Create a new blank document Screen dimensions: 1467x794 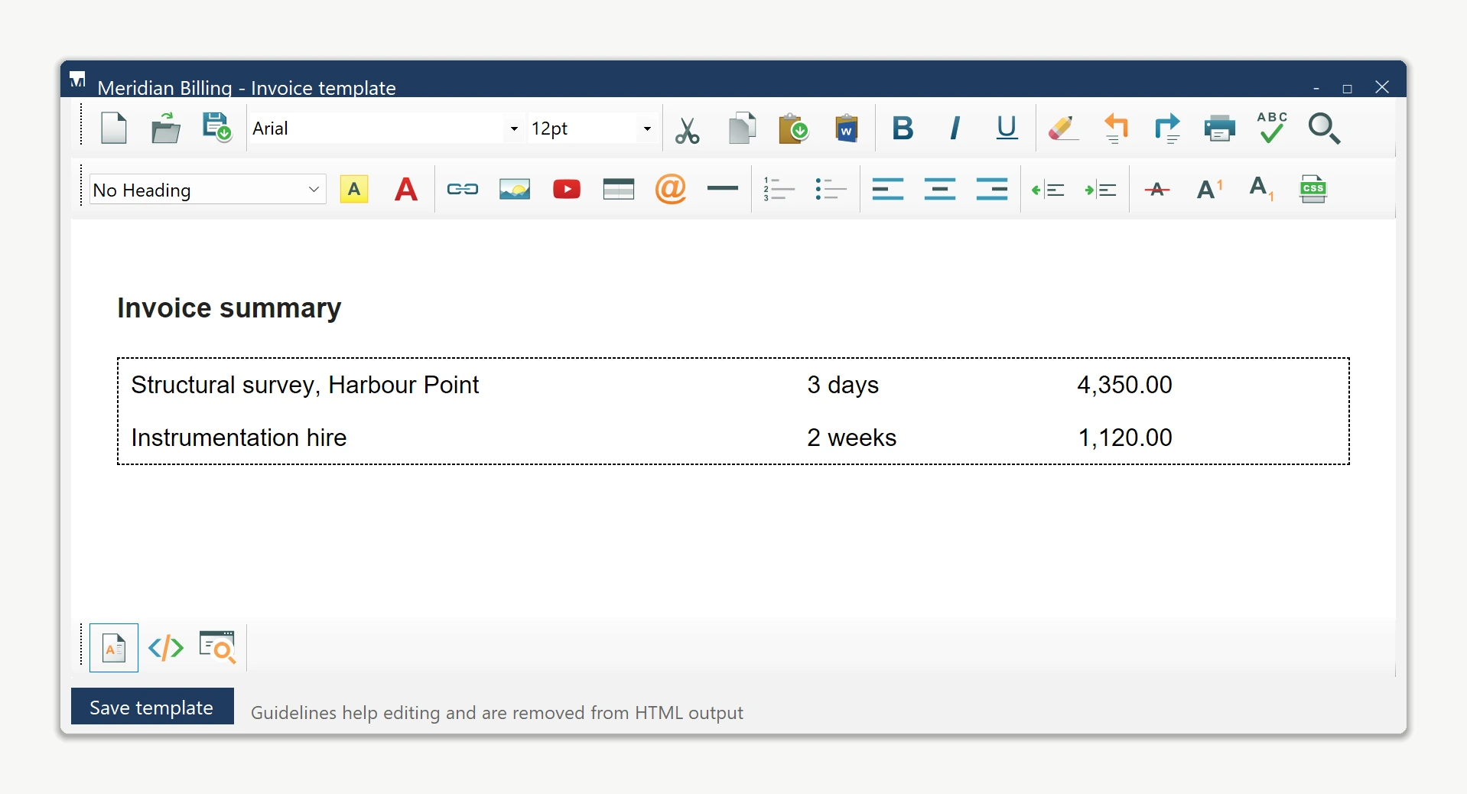[114, 129]
